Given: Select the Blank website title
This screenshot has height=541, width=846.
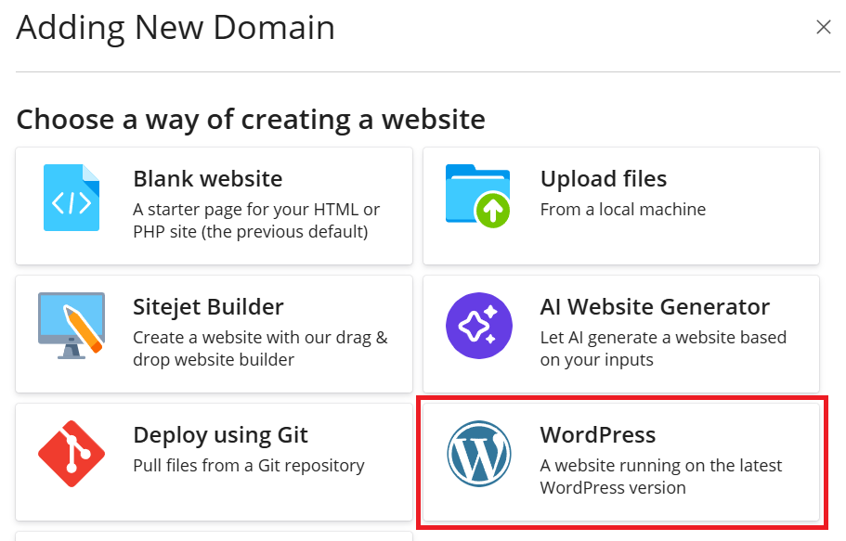Looking at the screenshot, I should 208,179.
